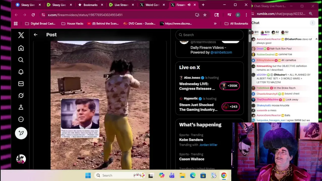Reload the page in Chrome
This screenshot has width=322, height=181.
click(x=33, y=15)
